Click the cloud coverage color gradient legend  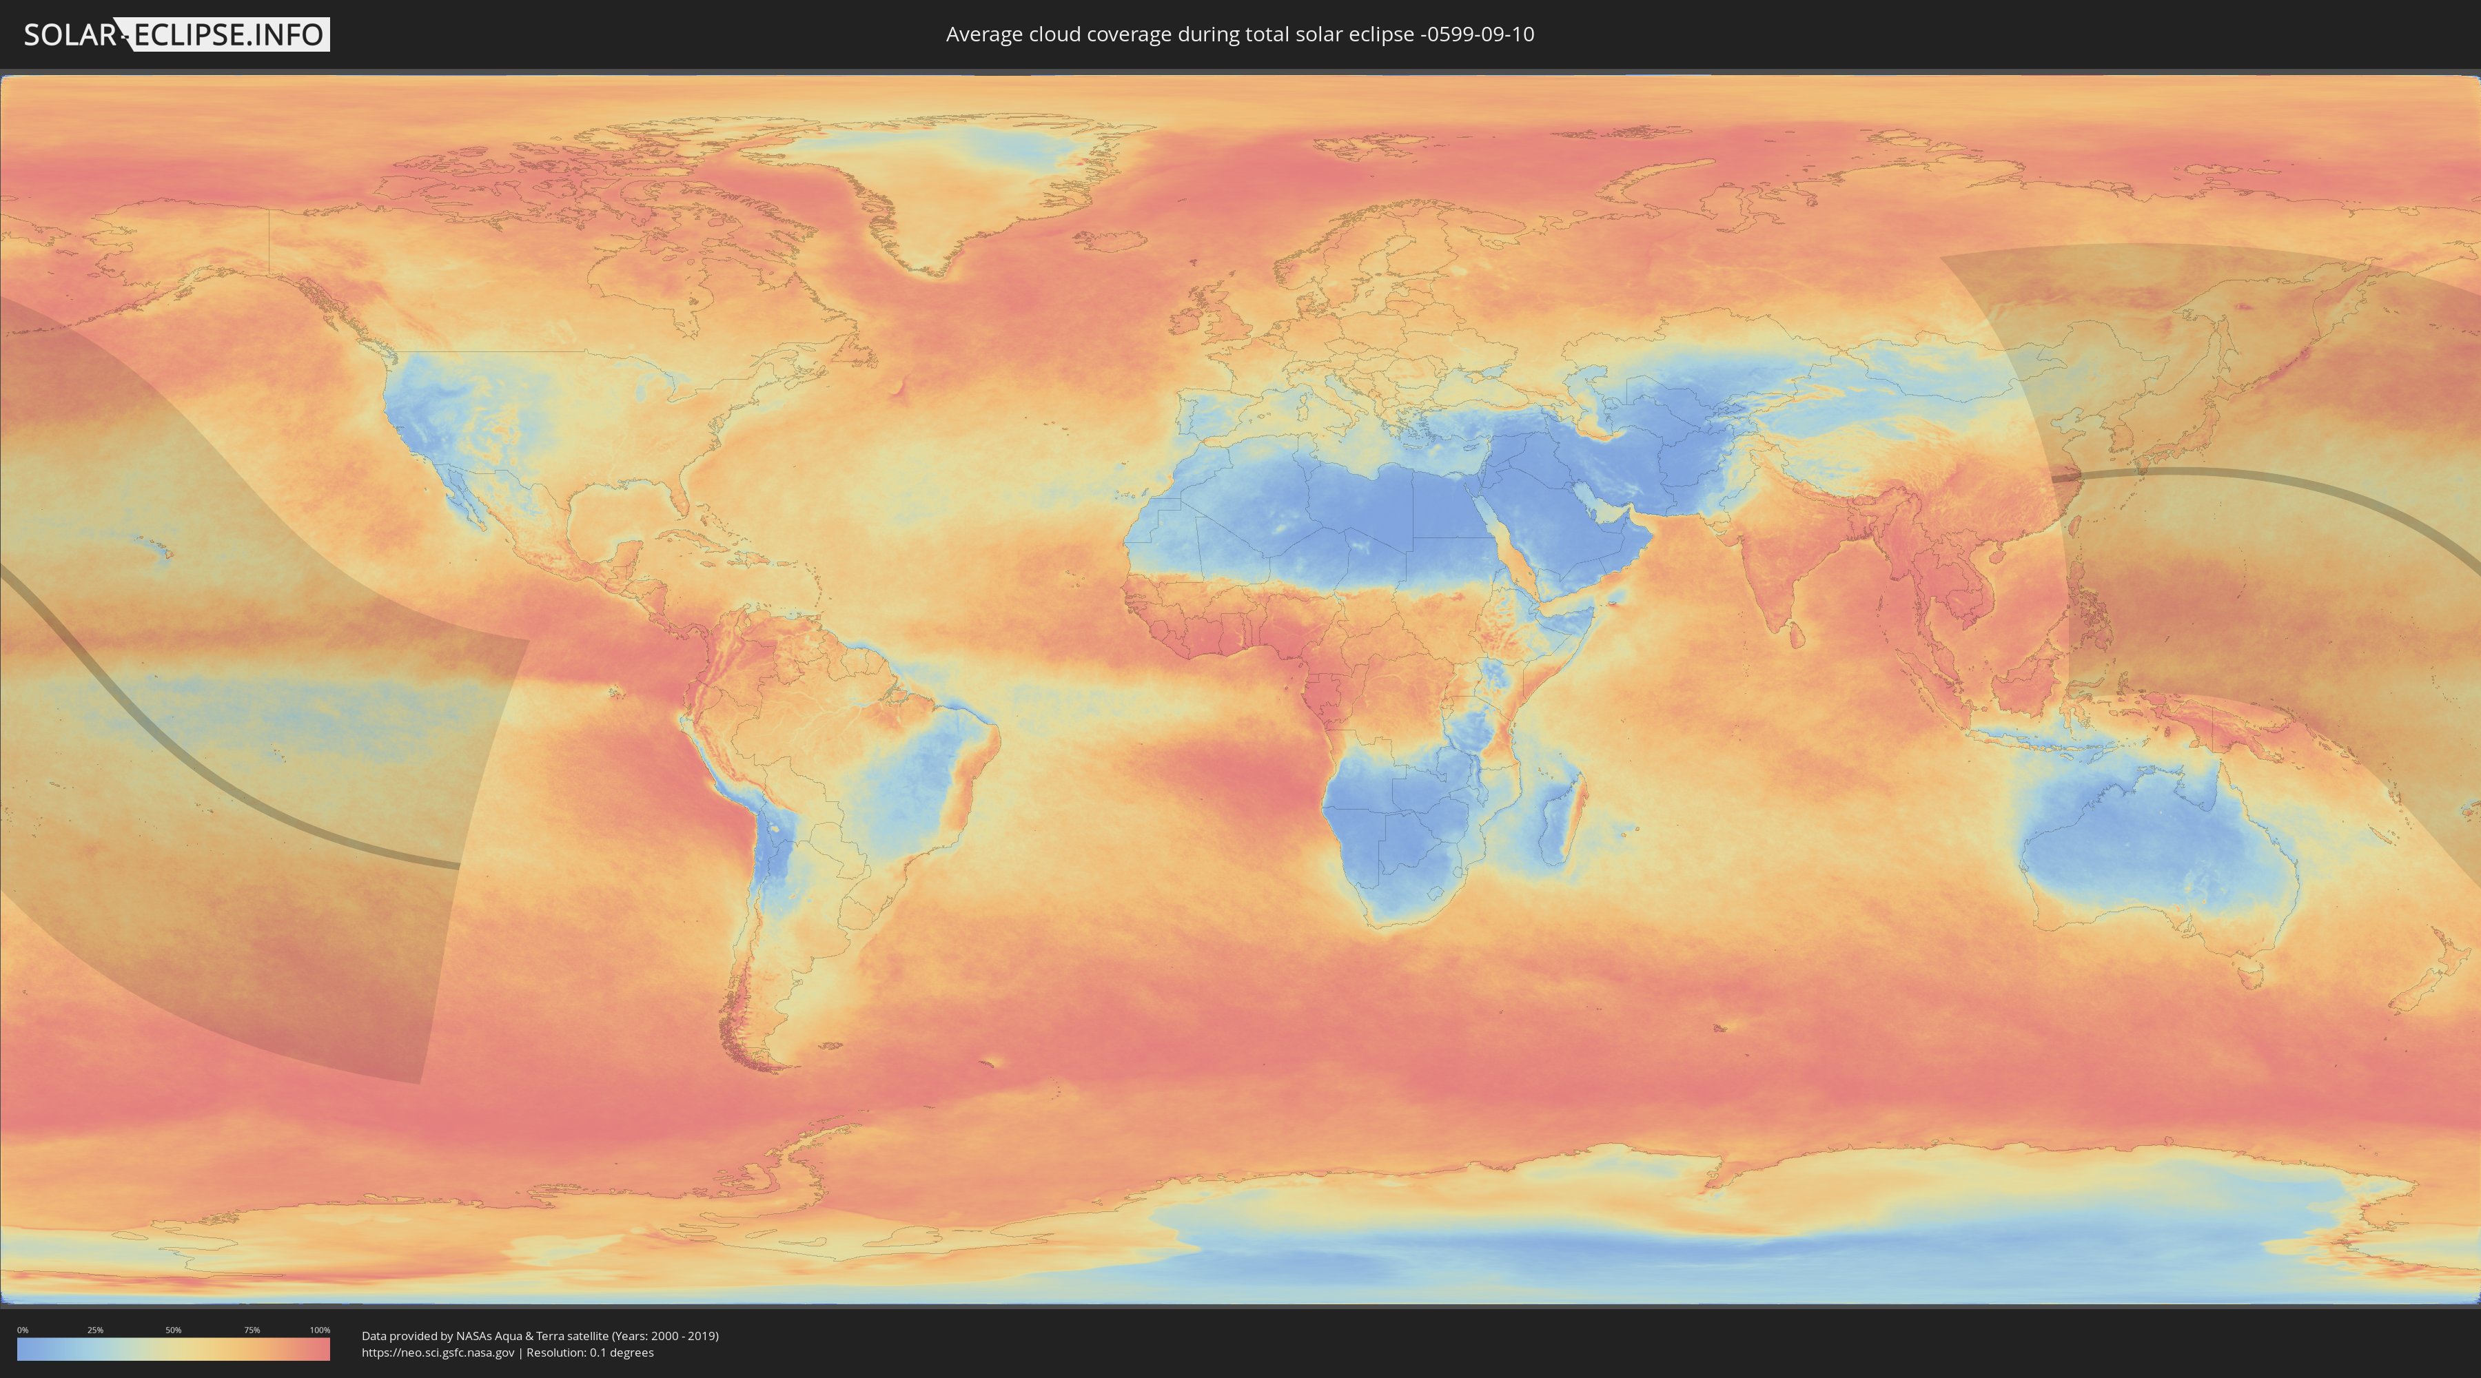tap(174, 1349)
